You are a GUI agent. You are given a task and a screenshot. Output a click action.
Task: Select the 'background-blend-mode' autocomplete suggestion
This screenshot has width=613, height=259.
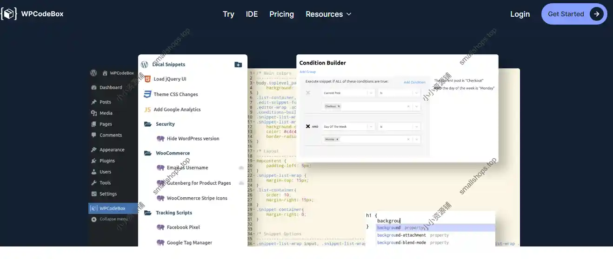(436, 243)
